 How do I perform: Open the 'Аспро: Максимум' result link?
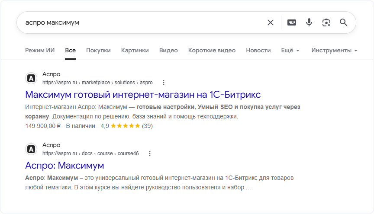coord(64,166)
